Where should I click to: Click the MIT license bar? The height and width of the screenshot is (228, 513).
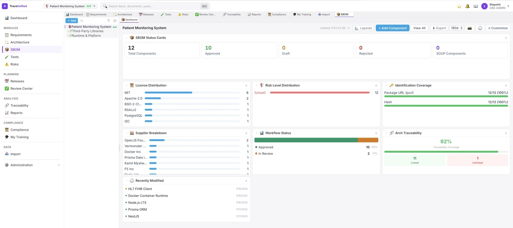168,93
